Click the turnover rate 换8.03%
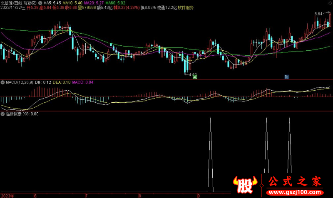This screenshot has height=198, width=333. tap(148, 7)
